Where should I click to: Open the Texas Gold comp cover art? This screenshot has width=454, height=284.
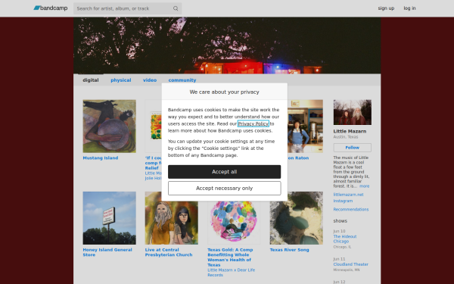point(234,223)
